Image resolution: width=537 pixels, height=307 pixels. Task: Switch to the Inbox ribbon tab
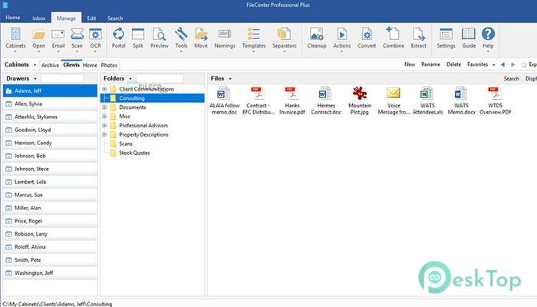pyautogui.click(x=38, y=18)
